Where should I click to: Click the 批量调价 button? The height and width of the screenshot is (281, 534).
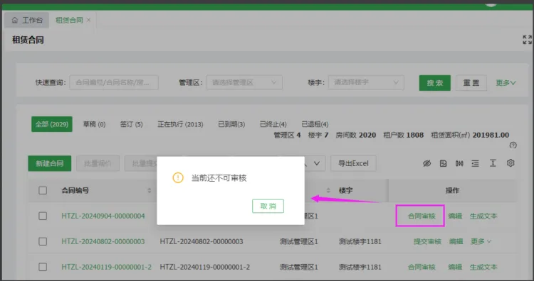click(98, 164)
